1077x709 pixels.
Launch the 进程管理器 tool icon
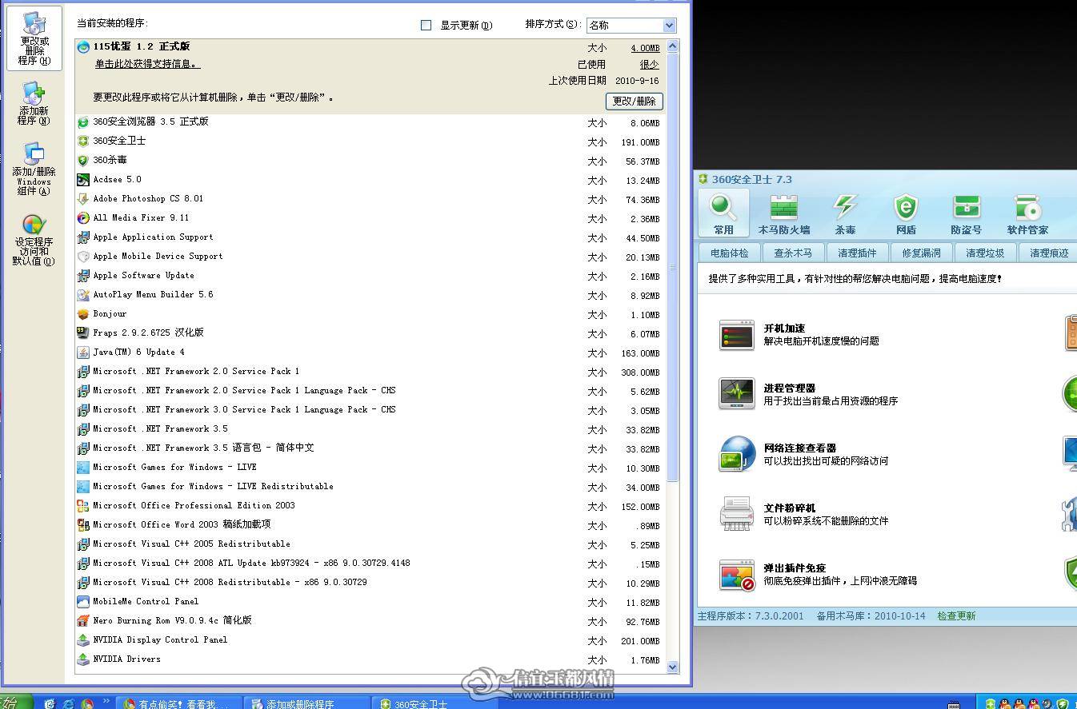coord(736,394)
